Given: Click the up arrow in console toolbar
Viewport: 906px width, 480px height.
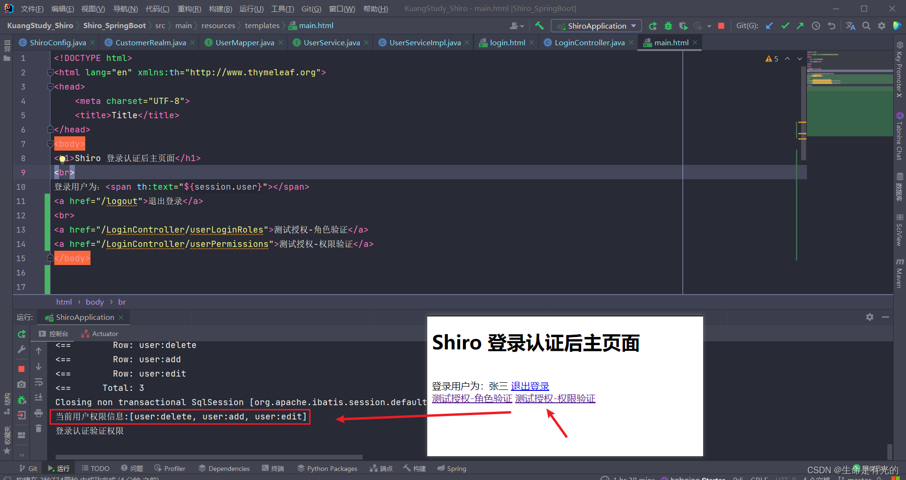Looking at the screenshot, I should (x=39, y=351).
